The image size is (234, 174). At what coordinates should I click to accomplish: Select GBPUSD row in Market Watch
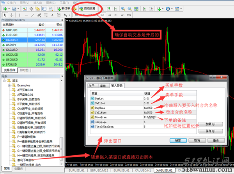(x=32, y=30)
